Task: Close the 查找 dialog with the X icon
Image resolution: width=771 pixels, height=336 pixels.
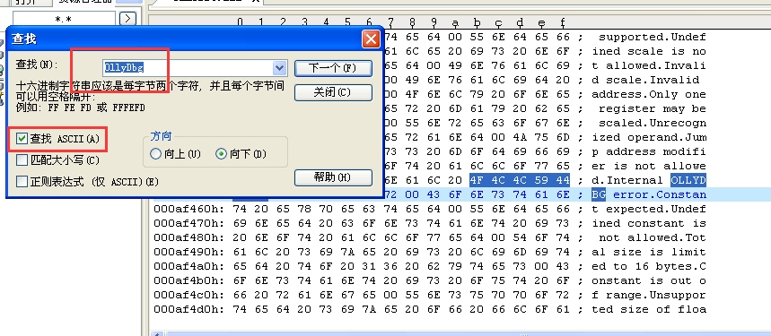Action: 371,39
